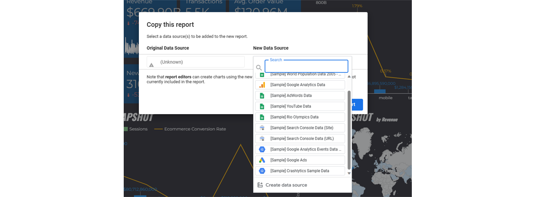The width and height of the screenshot is (536, 197).
Task: Click the scroll up arrow in list
Action: 349,76
